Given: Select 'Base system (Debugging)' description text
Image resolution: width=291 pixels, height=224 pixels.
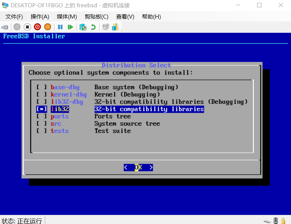Looking at the screenshot, I should (136, 87).
